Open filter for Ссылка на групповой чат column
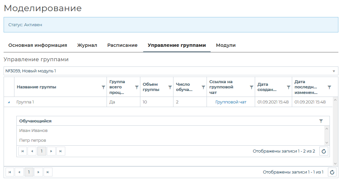Image resolution: width=342 pixels, height=183 pixels. click(251, 87)
